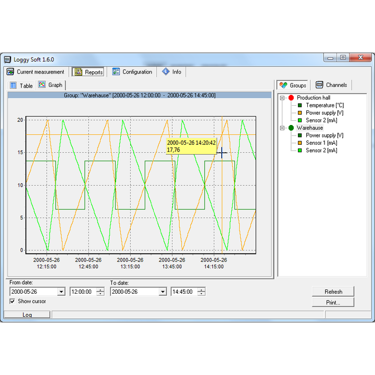Click the Current measurement tab icon
This screenshot has height=375, width=375.
(x=10, y=72)
